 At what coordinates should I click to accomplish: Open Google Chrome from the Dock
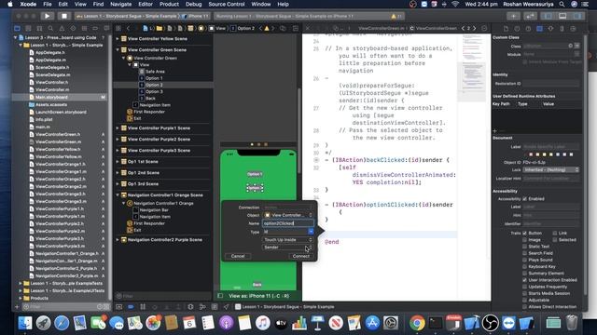pyautogui.click(x=417, y=323)
